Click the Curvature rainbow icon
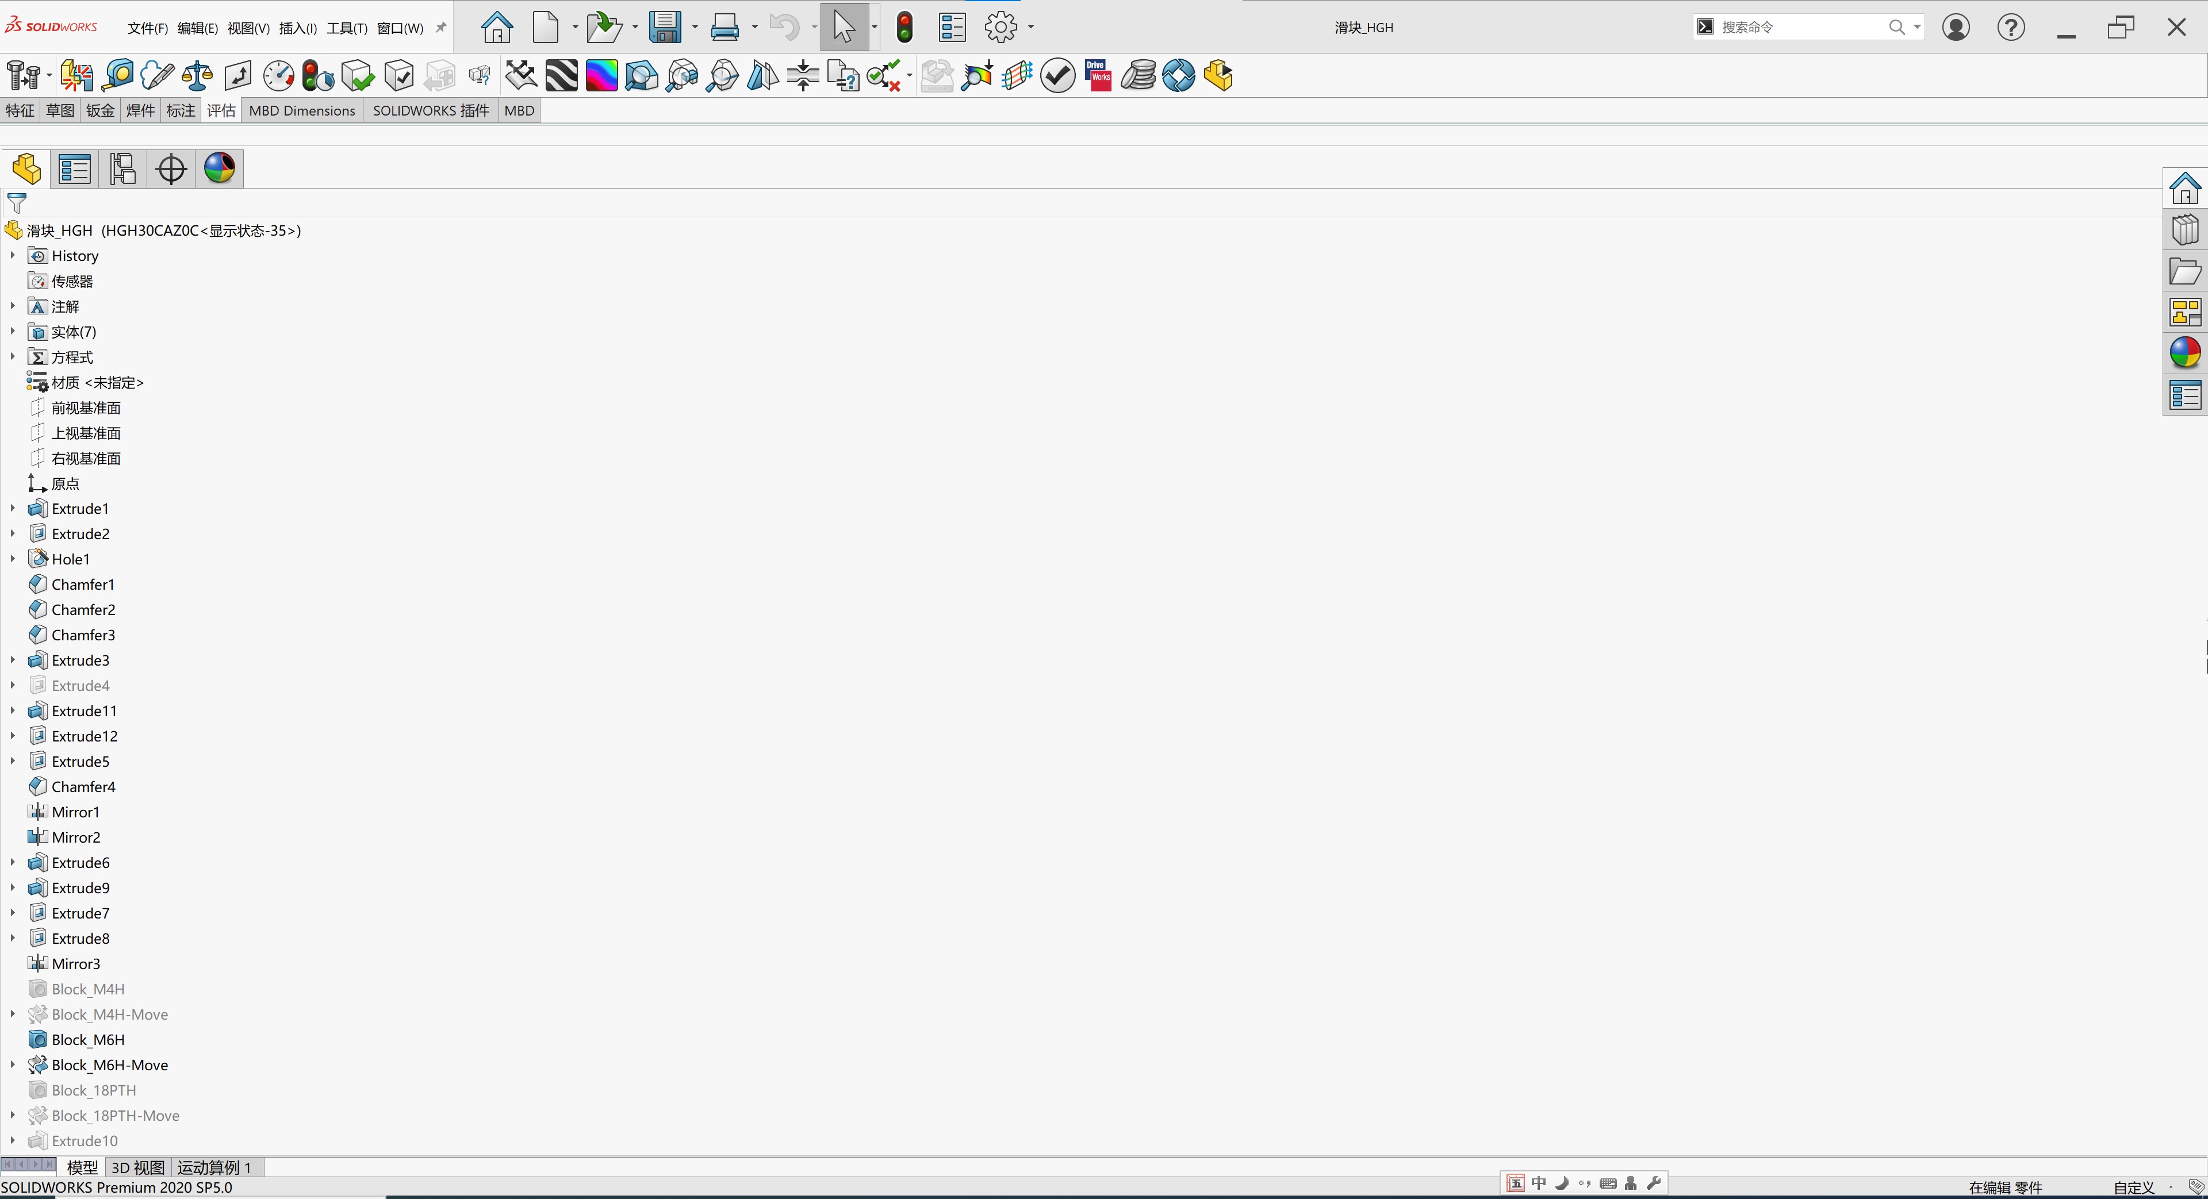 pyautogui.click(x=601, y=75)
